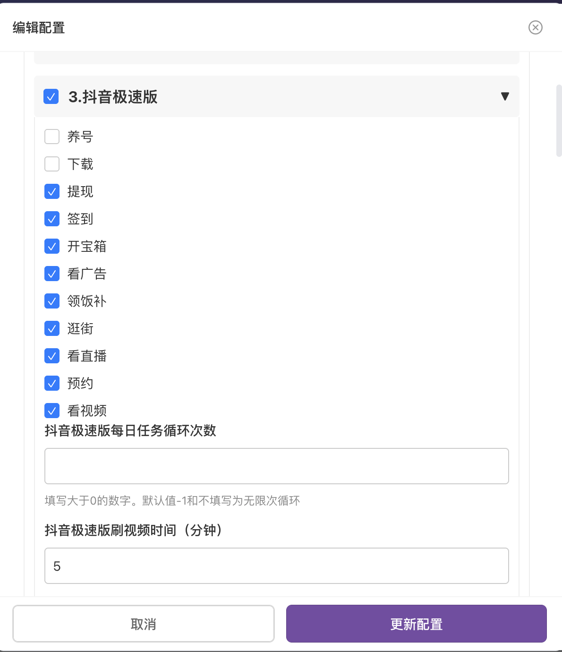The width and height of the screenshot is (562, 652).
Task: Toggle the 领饭补 checkbox
Action: point(52,301)
